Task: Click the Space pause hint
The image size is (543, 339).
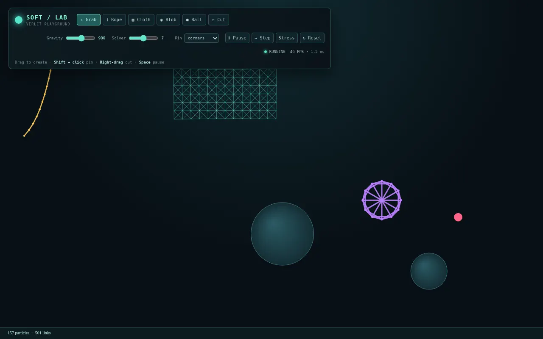Action: pos(151,62)
